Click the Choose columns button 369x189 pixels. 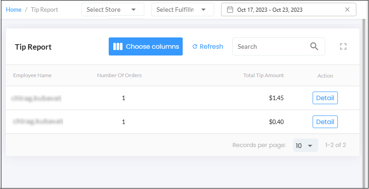pyautogui.click(x=145, y=46)
